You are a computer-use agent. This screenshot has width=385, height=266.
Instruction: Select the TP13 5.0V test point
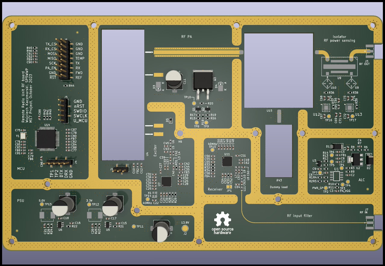[x=42, y=204]
